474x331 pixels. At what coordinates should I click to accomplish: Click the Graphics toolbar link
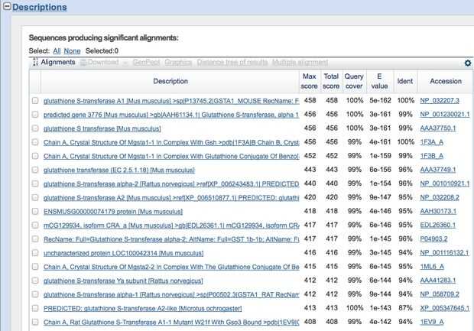coord(178,62)
